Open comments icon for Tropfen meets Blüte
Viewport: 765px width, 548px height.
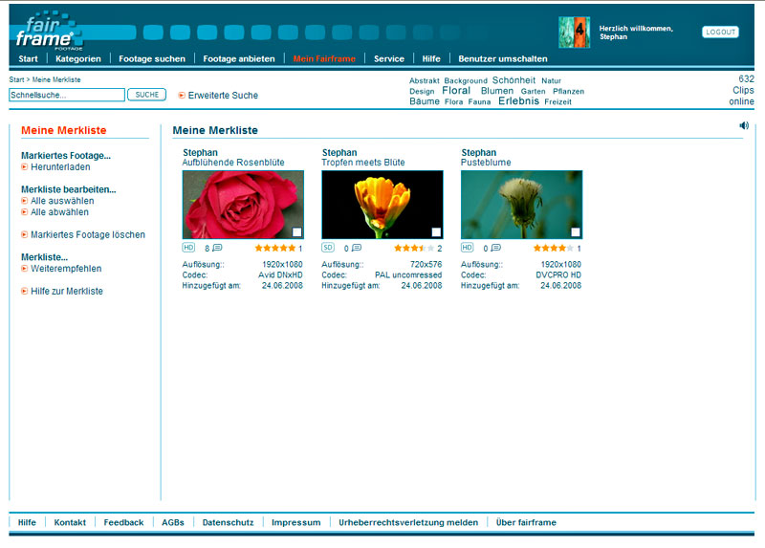pos(357,248)
